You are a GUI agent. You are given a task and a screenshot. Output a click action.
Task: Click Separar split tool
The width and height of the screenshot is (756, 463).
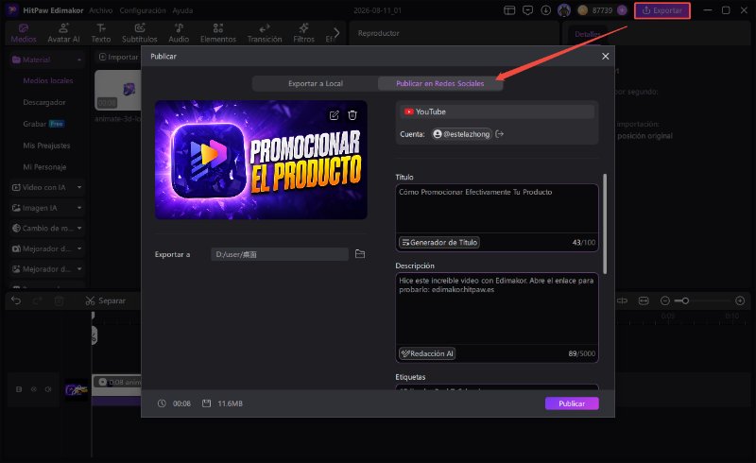pos(105,300)
